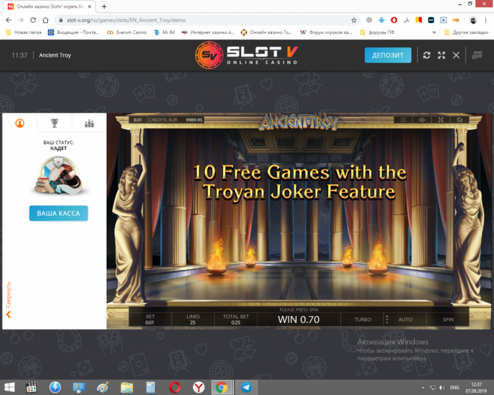Show hidden tray icons arrow
The image size is (494, 395).
423,388
